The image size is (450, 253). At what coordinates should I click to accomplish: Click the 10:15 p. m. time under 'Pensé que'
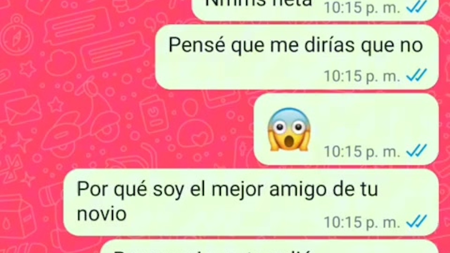tap(362, 76)
